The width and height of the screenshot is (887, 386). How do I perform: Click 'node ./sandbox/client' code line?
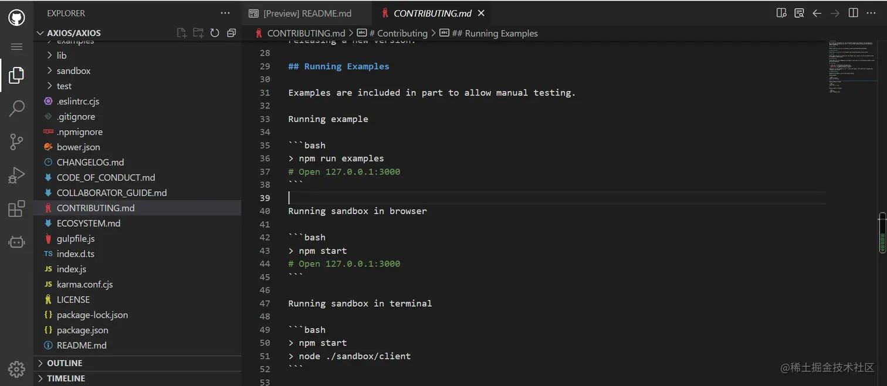pos(350,356)
